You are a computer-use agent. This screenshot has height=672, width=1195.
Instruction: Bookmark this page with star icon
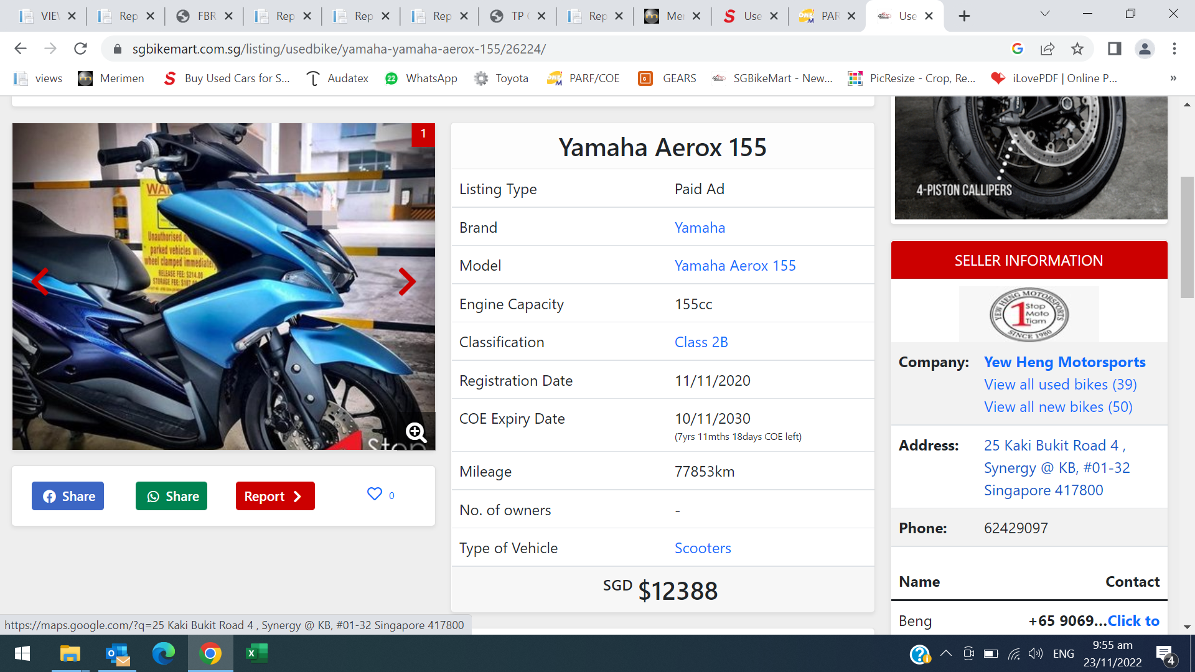1077,49
